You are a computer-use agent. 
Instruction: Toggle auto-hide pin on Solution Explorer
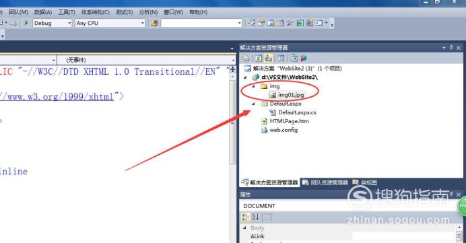pos(451,48)
